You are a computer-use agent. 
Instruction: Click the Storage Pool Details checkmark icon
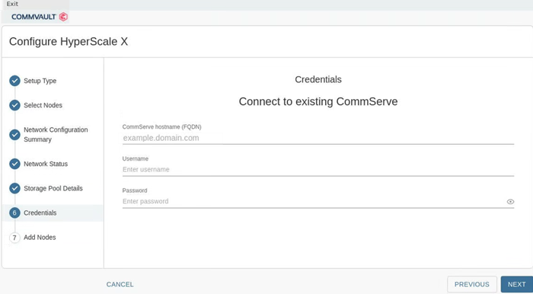click(14, 188)
